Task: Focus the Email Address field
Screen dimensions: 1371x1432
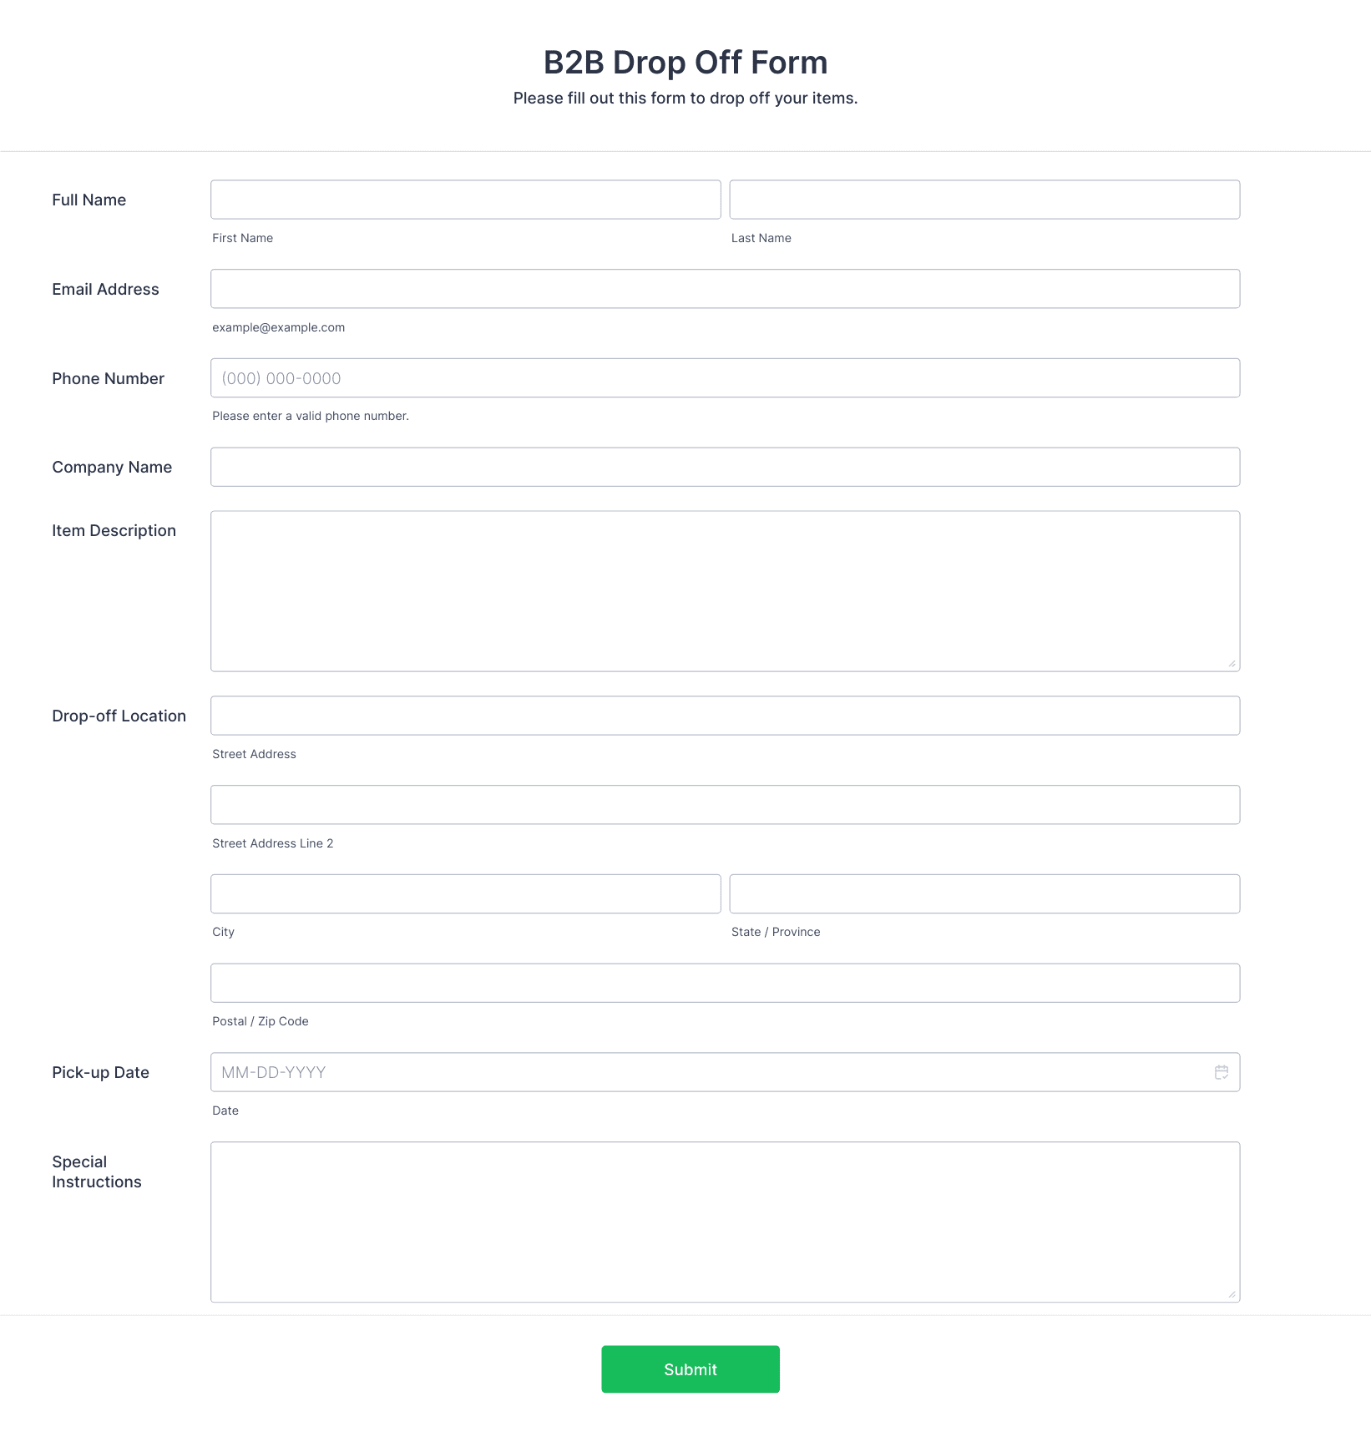Action: coord(725,289)
